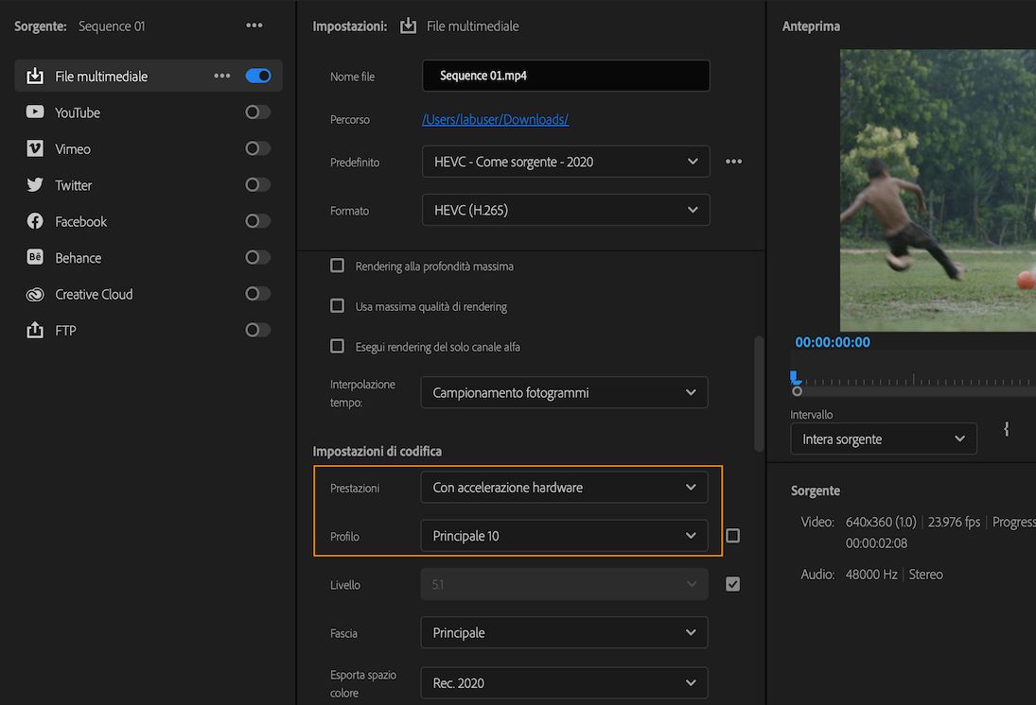Click the YouTube destination icon
This screenshot has height=705, width=1036.
[34, 112]
